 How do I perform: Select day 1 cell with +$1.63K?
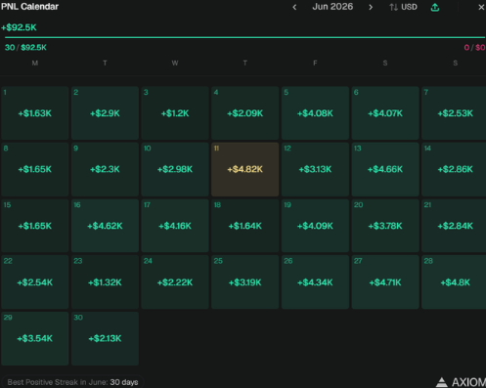(x=35, y=113)
